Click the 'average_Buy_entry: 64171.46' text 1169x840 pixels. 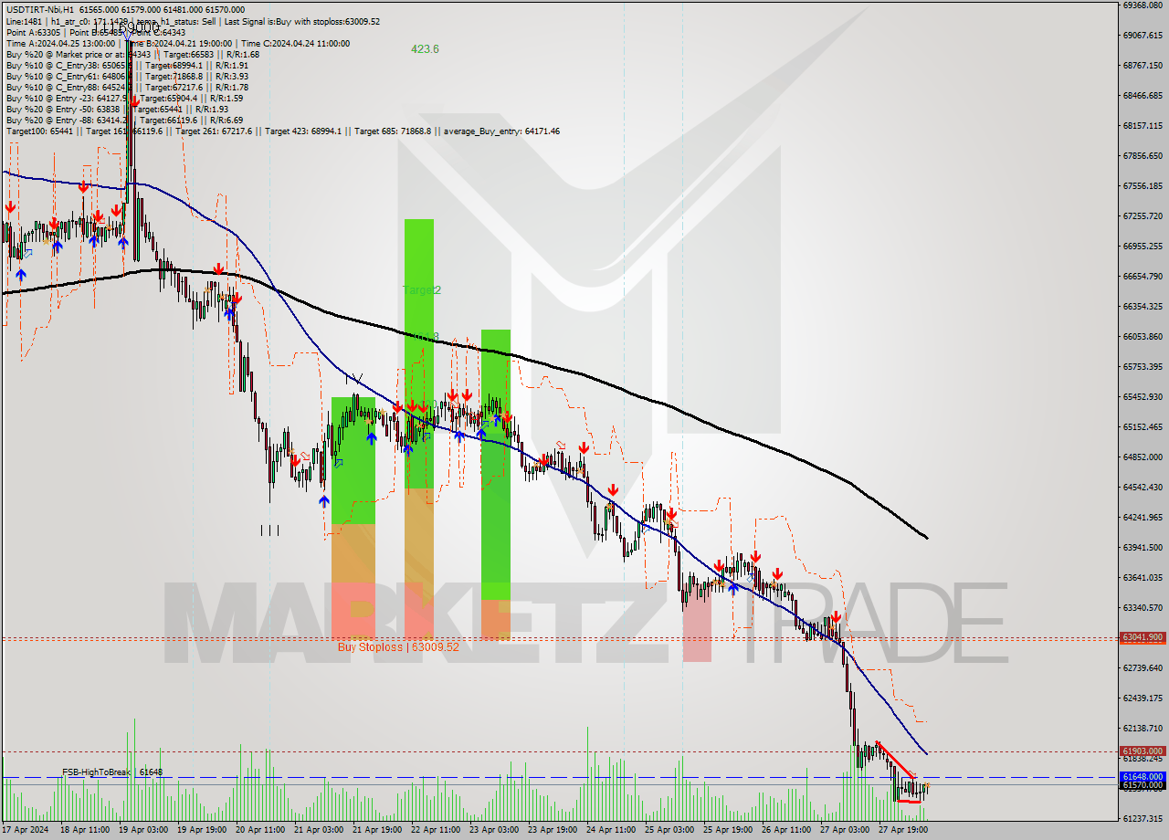click(x=502, y=131)
